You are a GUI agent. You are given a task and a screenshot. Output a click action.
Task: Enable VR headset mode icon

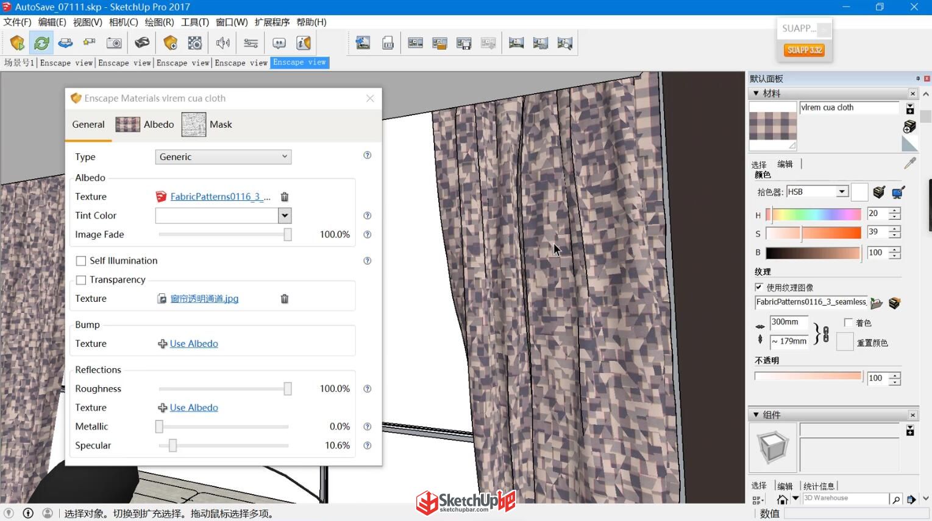click(x=141, y=43)
